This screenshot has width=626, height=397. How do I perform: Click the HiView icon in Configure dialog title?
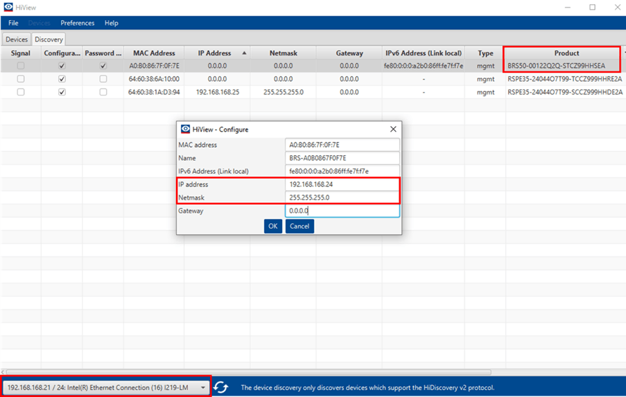coord(185,129)
